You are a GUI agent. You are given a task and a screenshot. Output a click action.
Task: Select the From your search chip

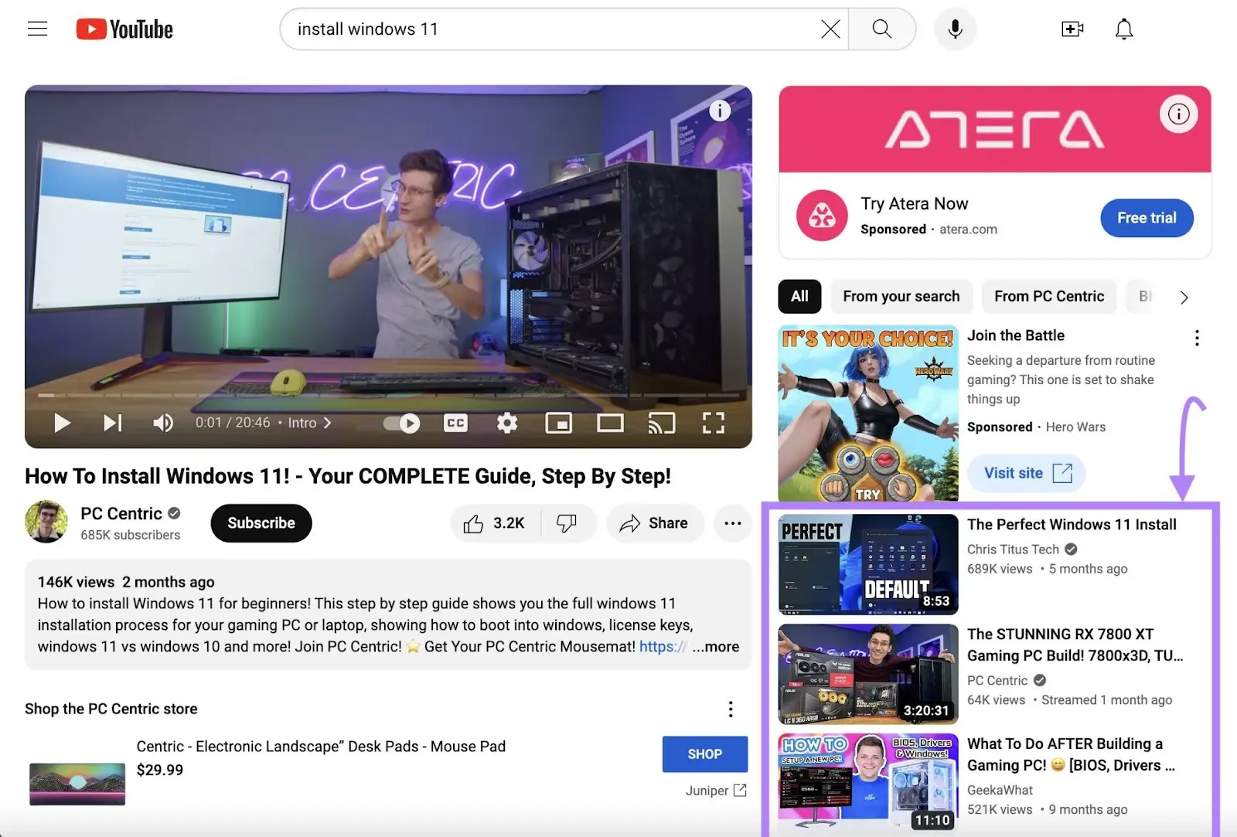901,297
